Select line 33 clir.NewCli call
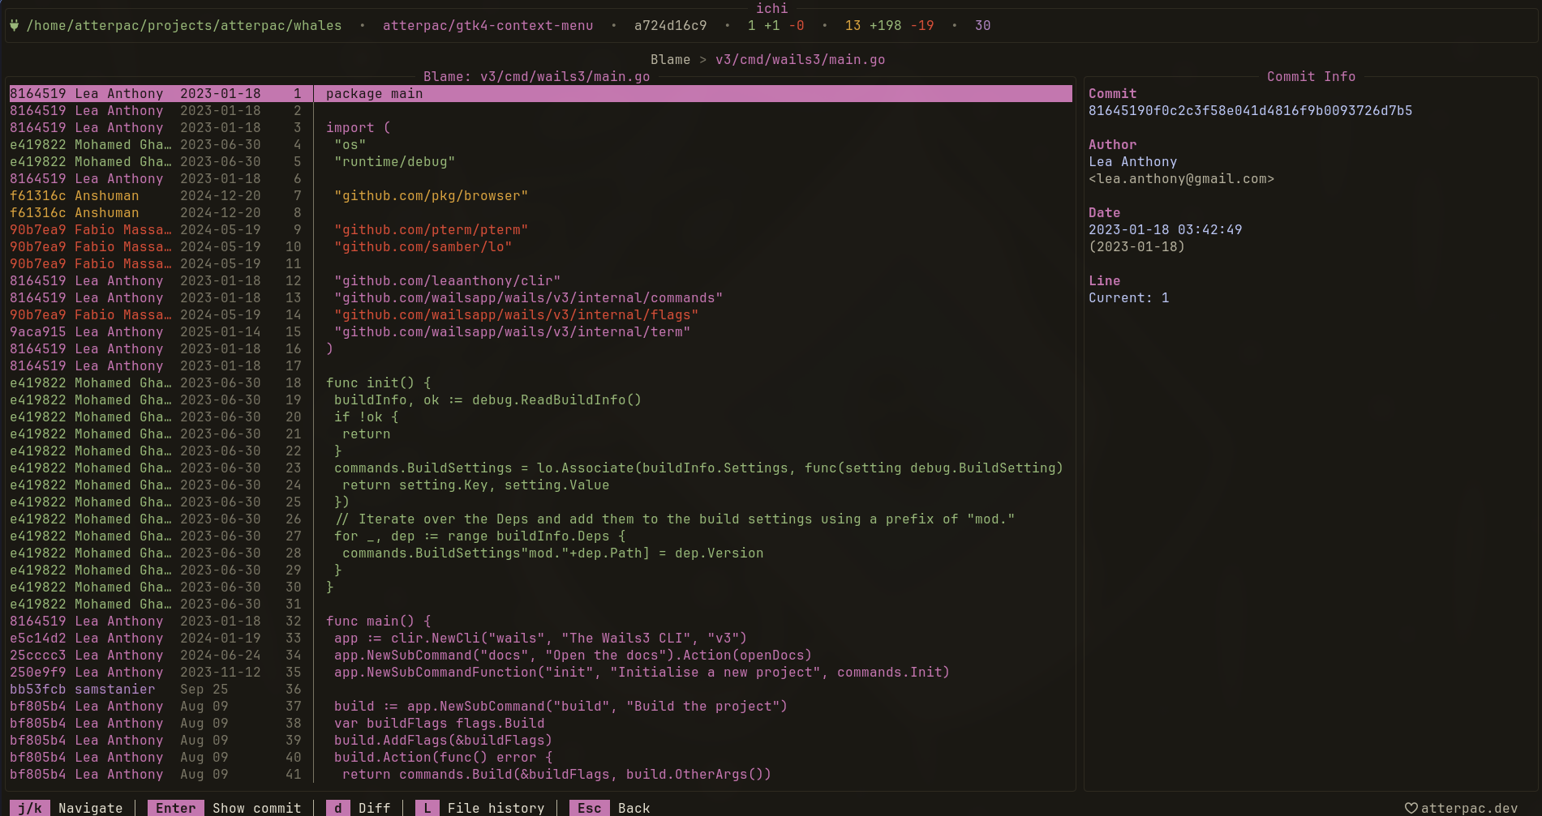Image resolution: width=1542 pixels, height=816 pixels. (540, 638)
